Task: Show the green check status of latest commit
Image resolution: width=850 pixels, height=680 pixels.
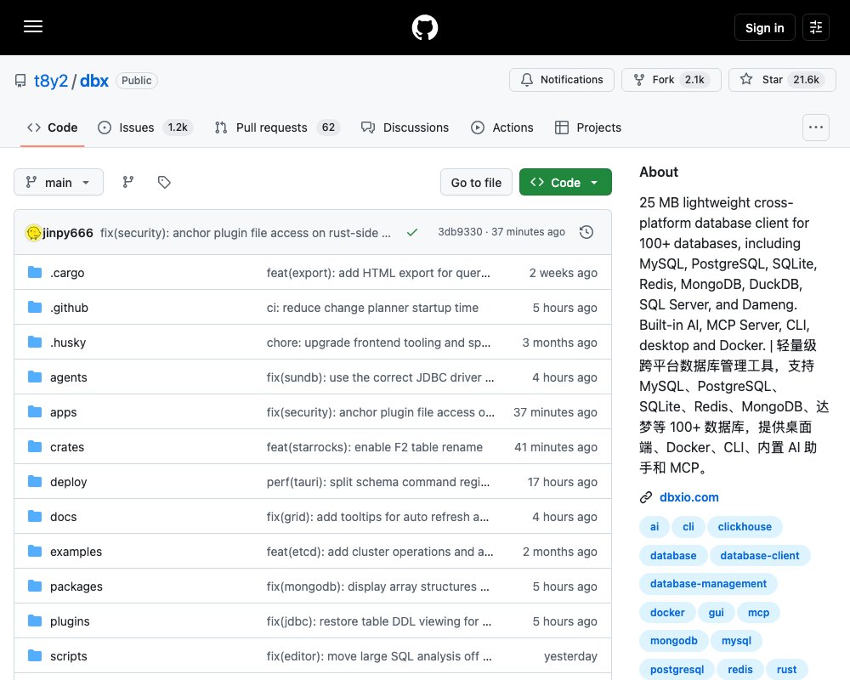Action: tap(412, 232)
